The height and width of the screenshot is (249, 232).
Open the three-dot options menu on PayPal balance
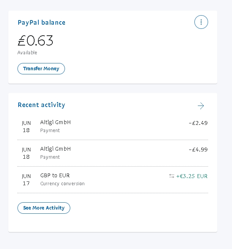coord(201,22)
